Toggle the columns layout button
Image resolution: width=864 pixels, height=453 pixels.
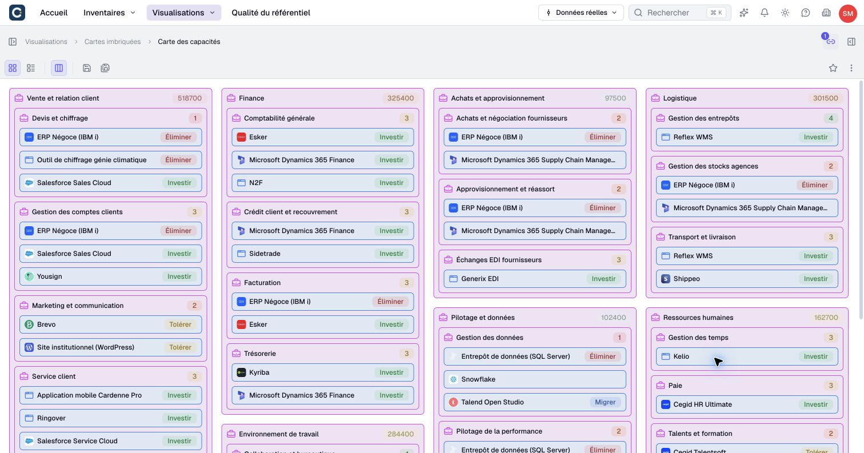point(58,68)
